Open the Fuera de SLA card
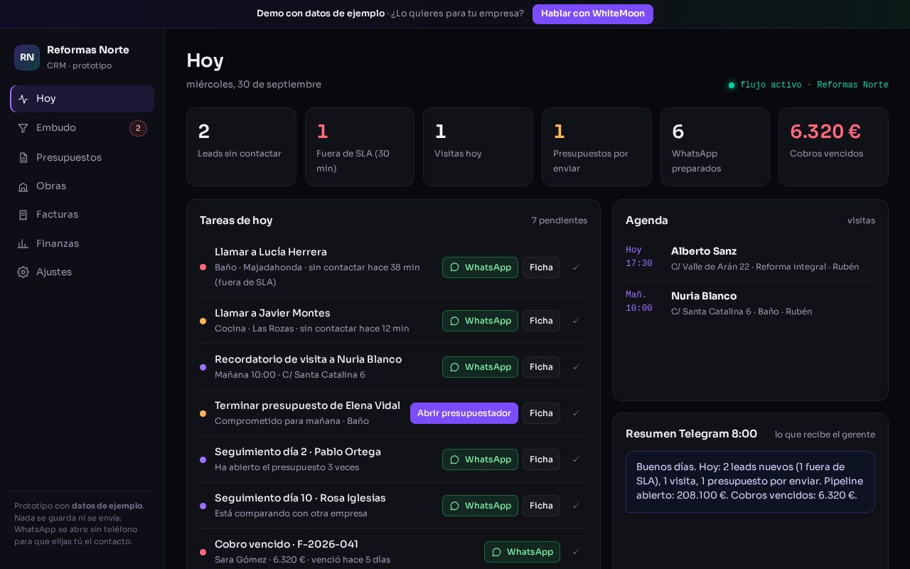This screenshot has width=910, height=569. (360, 147)
